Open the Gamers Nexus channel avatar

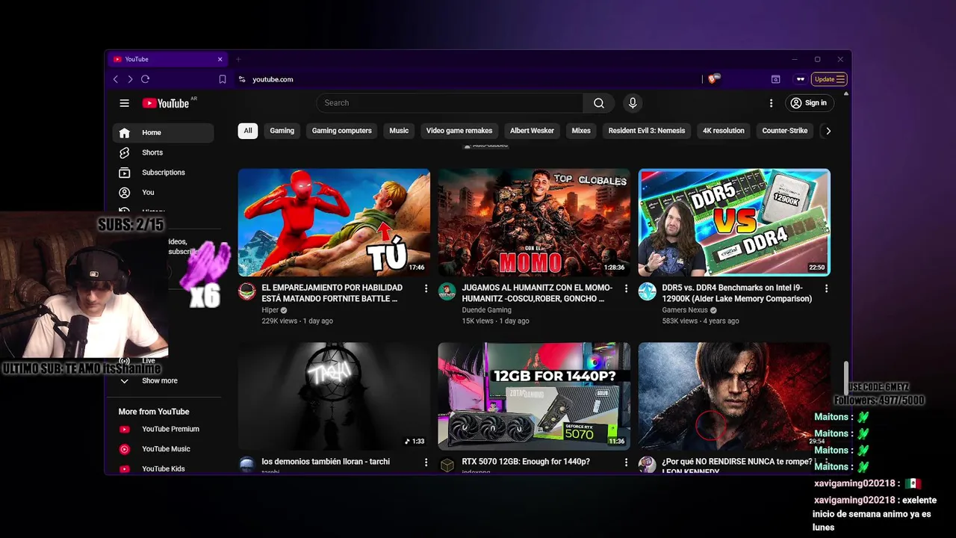pyautogui.click(x=647, y=291)
